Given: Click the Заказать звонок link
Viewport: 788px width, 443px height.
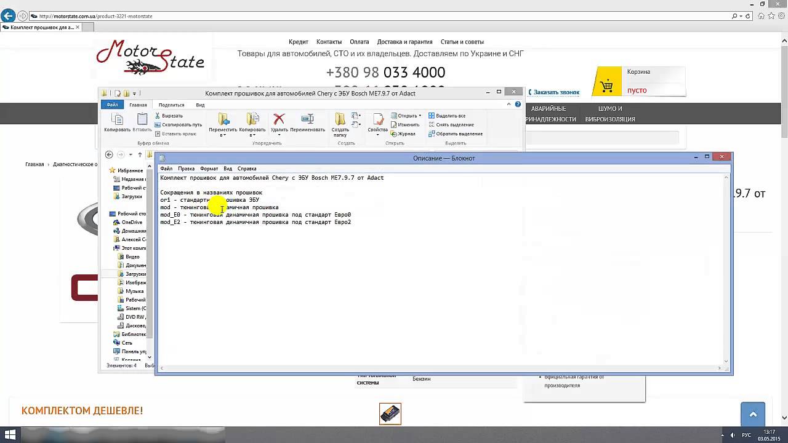Looking at the screenshot, I should click(557, 92).
